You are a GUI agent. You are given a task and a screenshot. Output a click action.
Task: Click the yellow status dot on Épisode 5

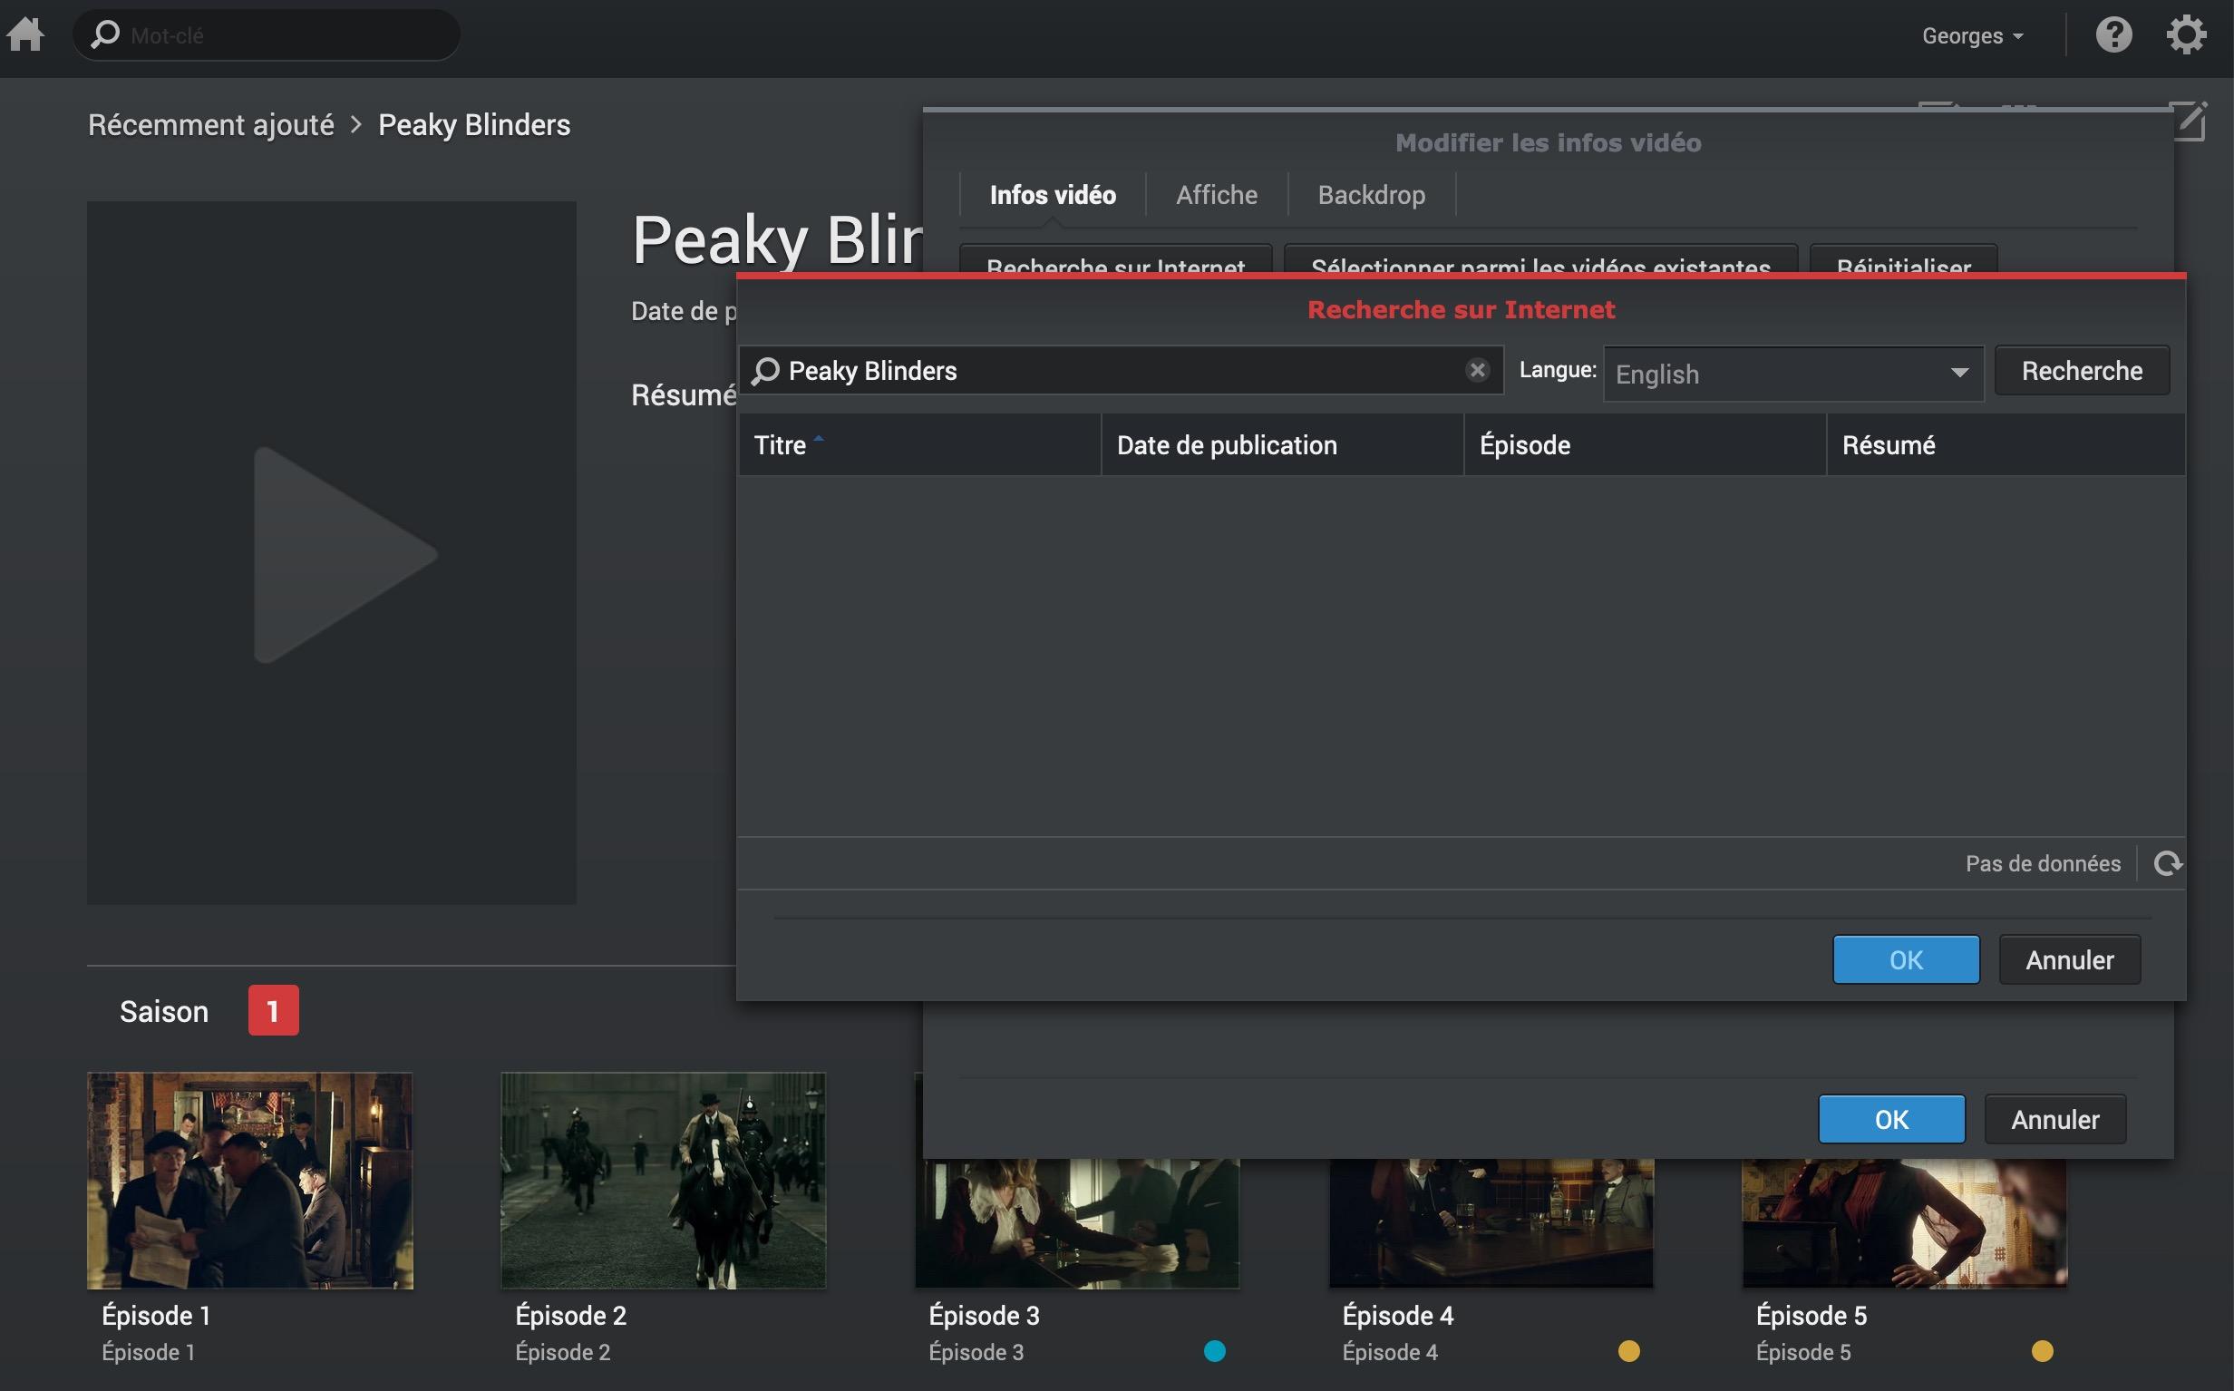(x=2041, y=1350)
